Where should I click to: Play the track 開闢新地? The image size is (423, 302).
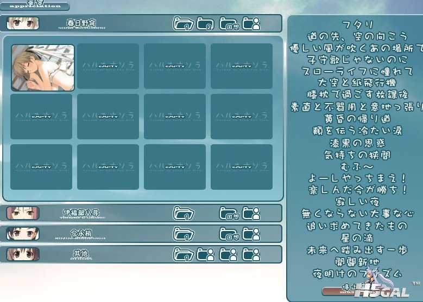point(357,262)
